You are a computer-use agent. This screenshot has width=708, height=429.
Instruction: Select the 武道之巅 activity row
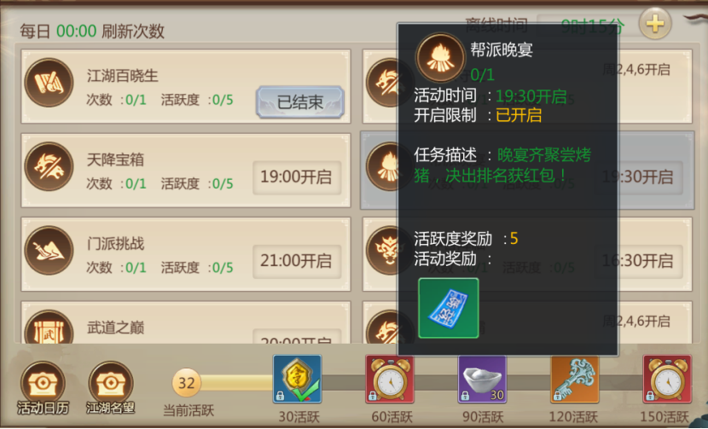click(186, 323)
